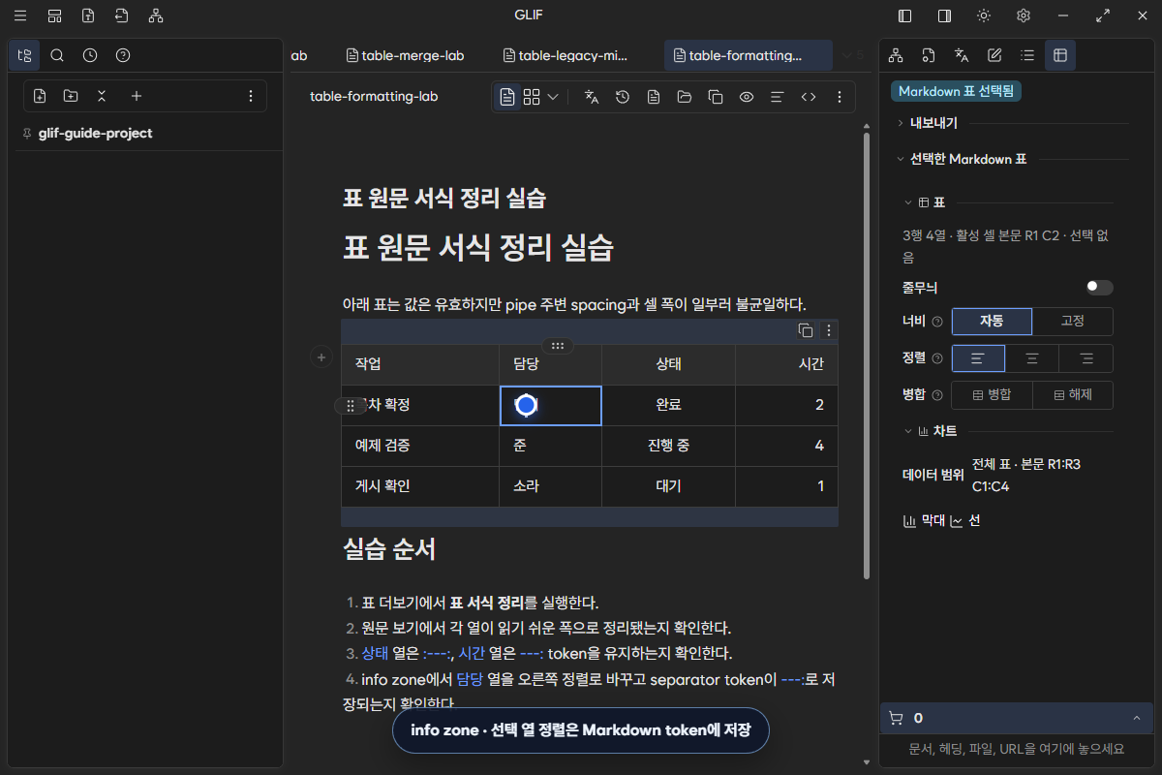Toggle the left sidebar panel

tap(905, 15)
